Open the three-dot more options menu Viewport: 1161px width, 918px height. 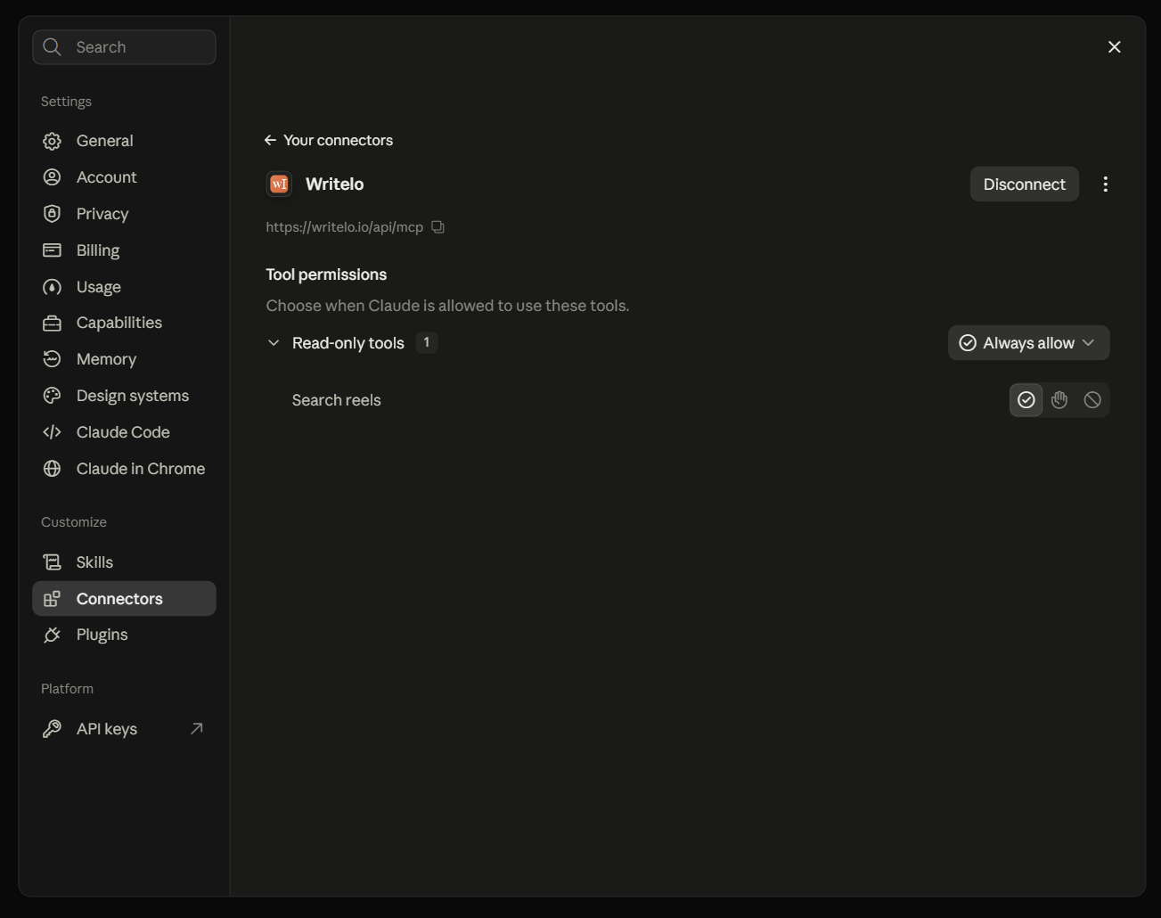(x=1105, y=184)
